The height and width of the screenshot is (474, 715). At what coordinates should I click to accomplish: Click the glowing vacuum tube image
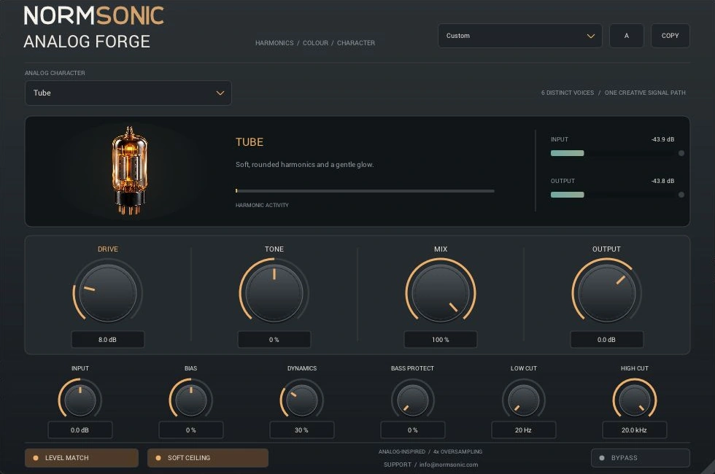pos(130,171)
